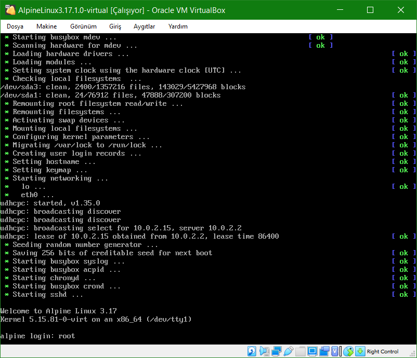Screen dimensions: 417x358
Task: Click the Right Control host key label
Action: tap(383, 352)
